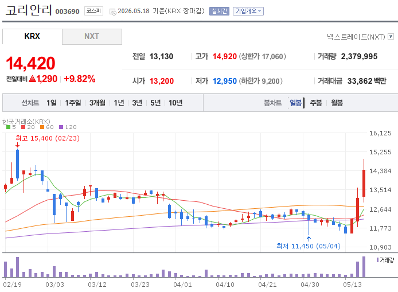Click the latest tall red candlestick
Screen dimensions: 398x292
(364, 183)
